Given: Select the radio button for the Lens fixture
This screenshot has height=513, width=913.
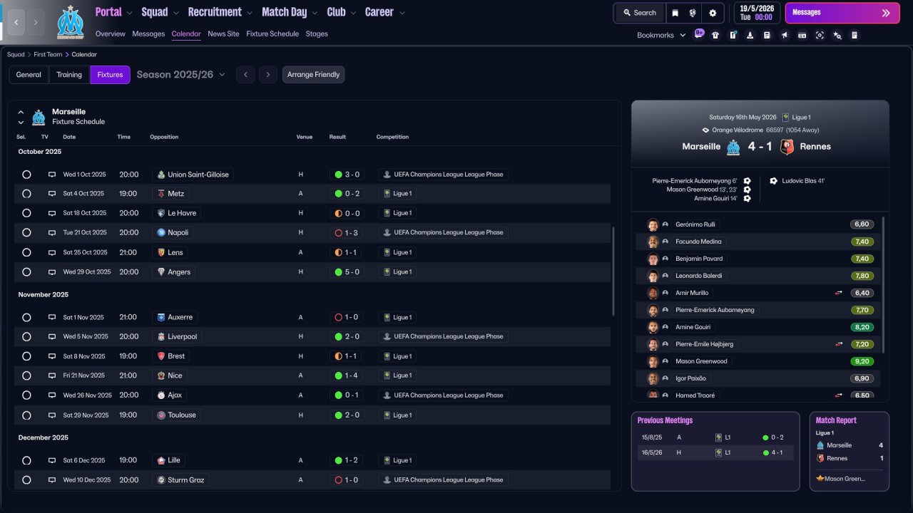Looking at the screenshot, I should click(26, 252).
